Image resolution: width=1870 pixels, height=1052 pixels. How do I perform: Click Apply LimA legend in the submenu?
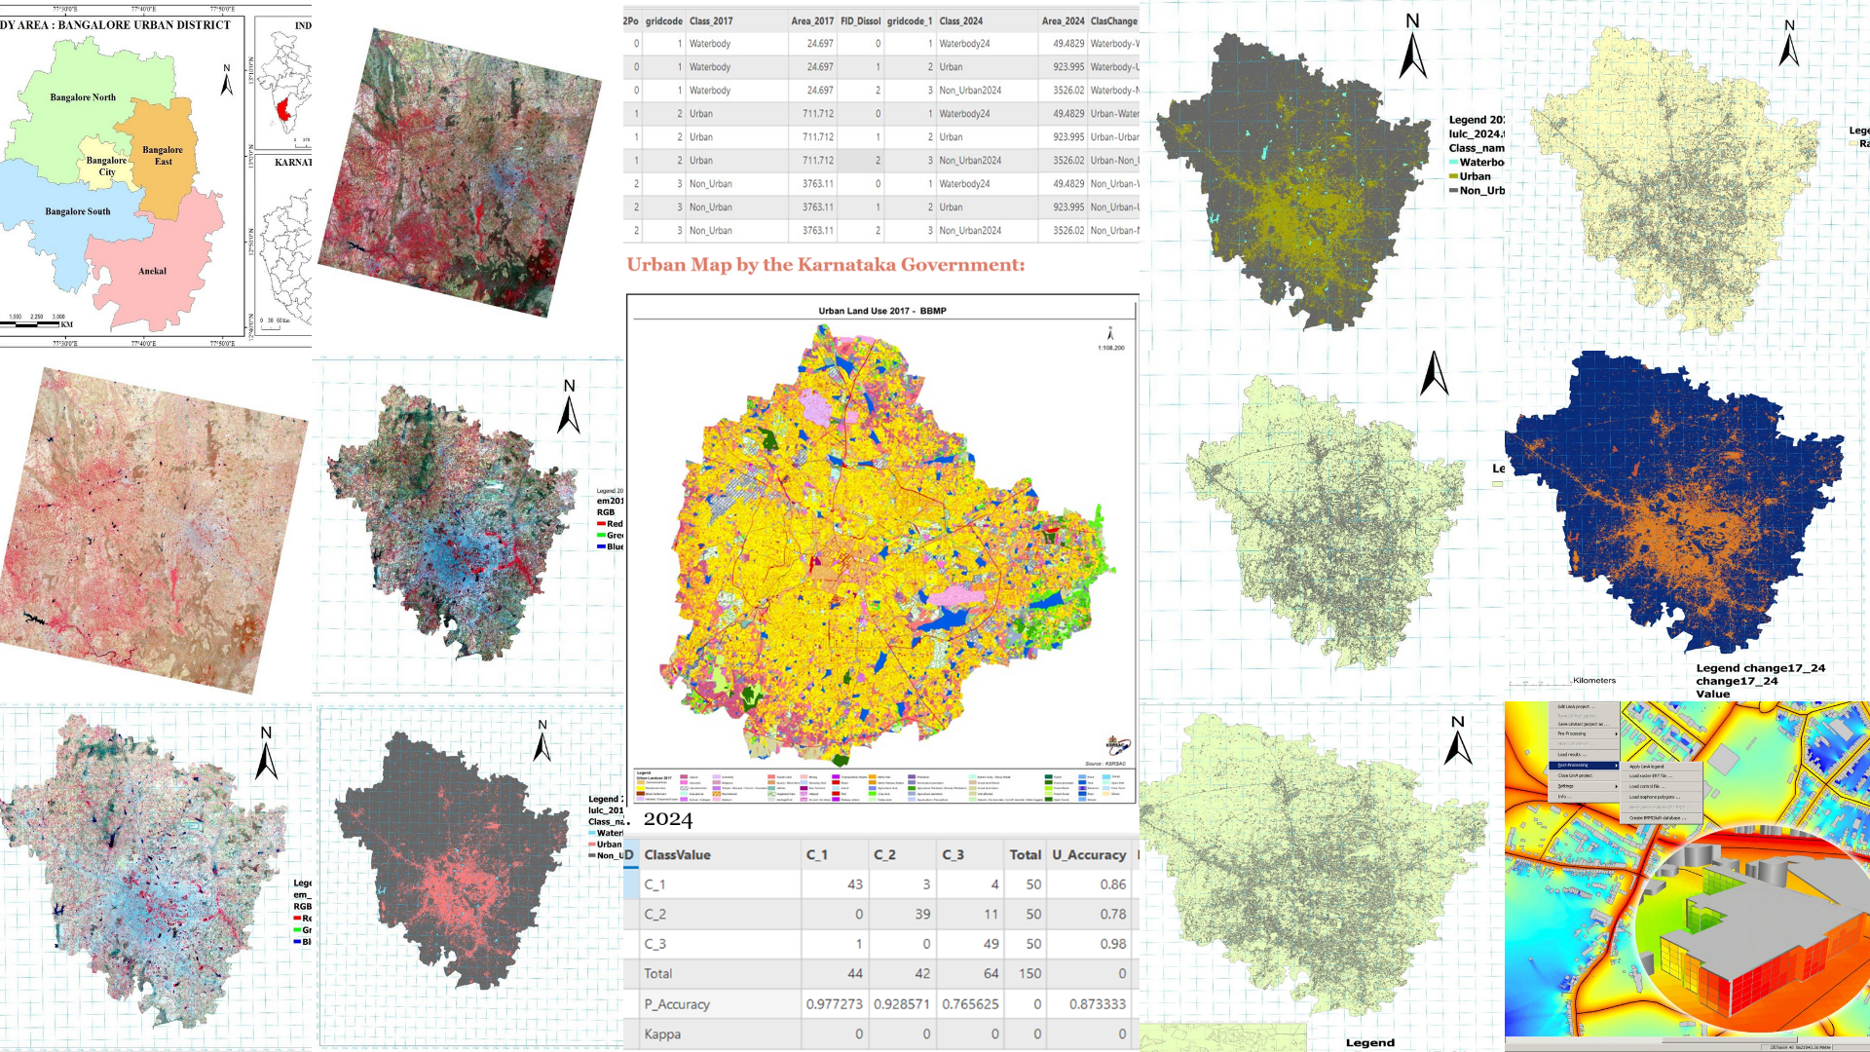point(1646,767)
